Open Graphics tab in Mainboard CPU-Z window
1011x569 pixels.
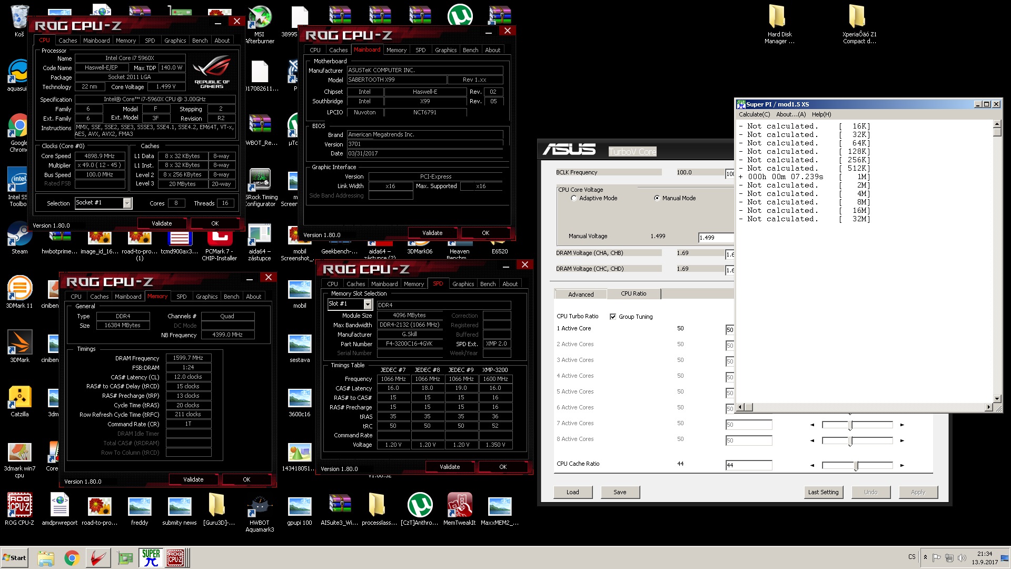pyautogui.click(x=445, y=50)
